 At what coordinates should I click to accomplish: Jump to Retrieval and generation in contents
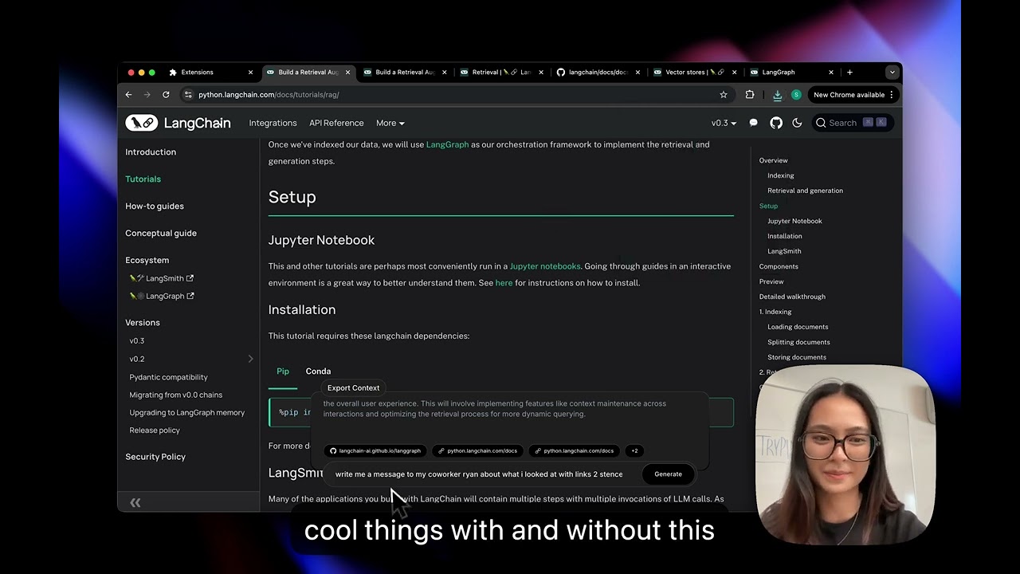(x=805, y=191)
